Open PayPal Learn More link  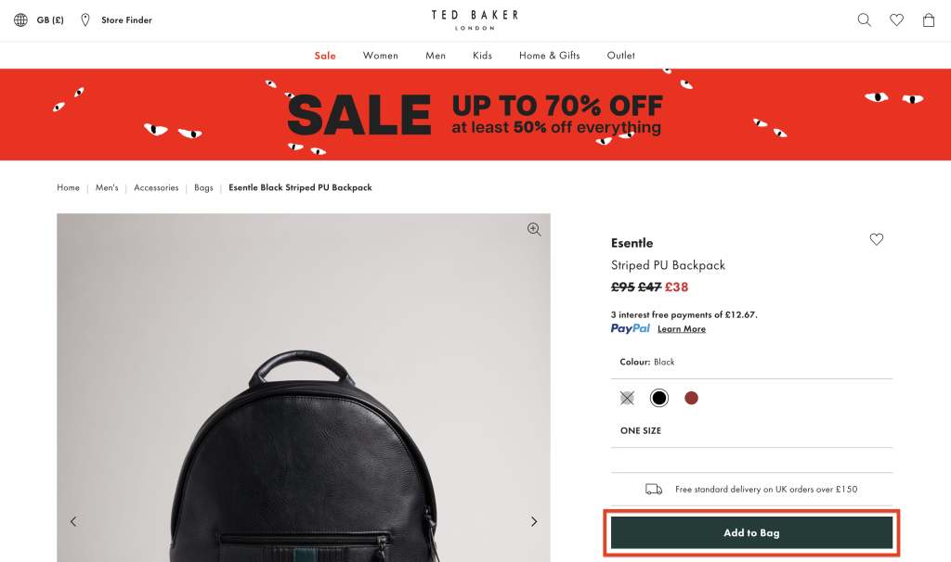(682, 329)
